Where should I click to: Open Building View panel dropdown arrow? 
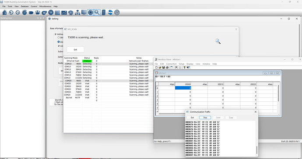coord(38,18)
